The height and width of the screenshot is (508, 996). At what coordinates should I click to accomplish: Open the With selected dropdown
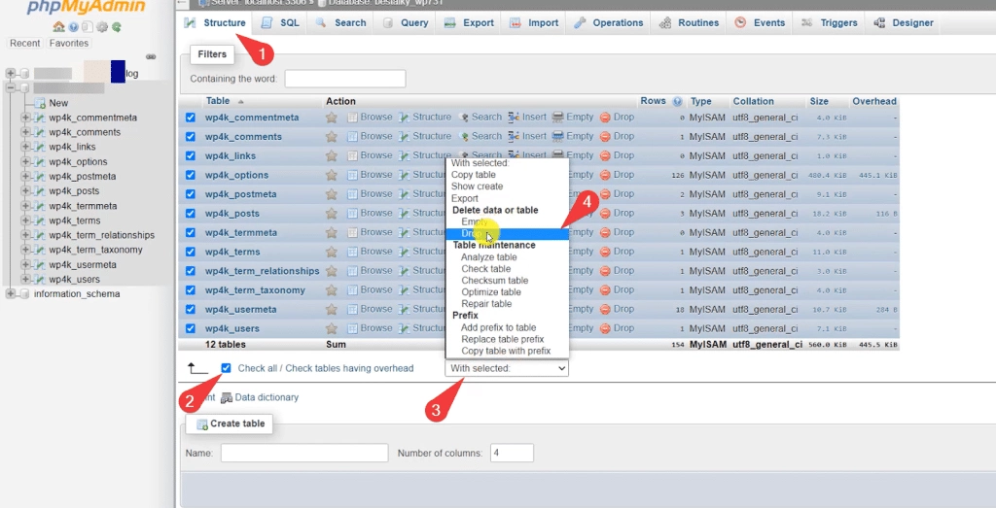tap(507, 368)
